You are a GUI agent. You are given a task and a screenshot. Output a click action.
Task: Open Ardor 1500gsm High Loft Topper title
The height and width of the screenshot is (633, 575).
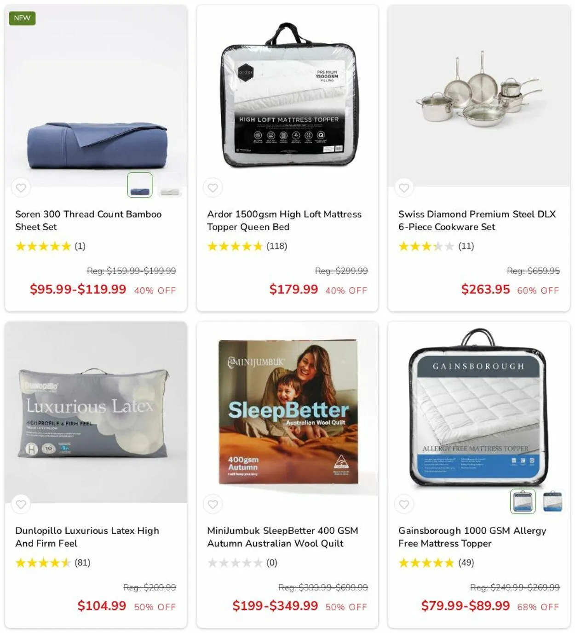[x=284, y=220]
